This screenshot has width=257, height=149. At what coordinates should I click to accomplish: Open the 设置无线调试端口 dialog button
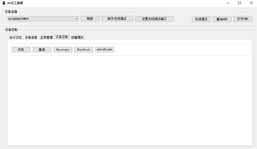154,19
